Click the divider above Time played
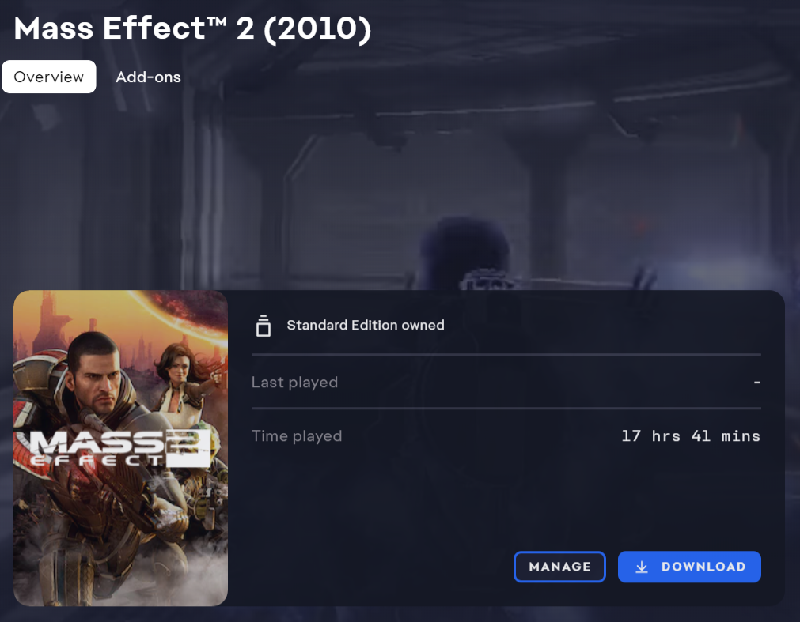800x622 pixels. click(x=506, y=408)
